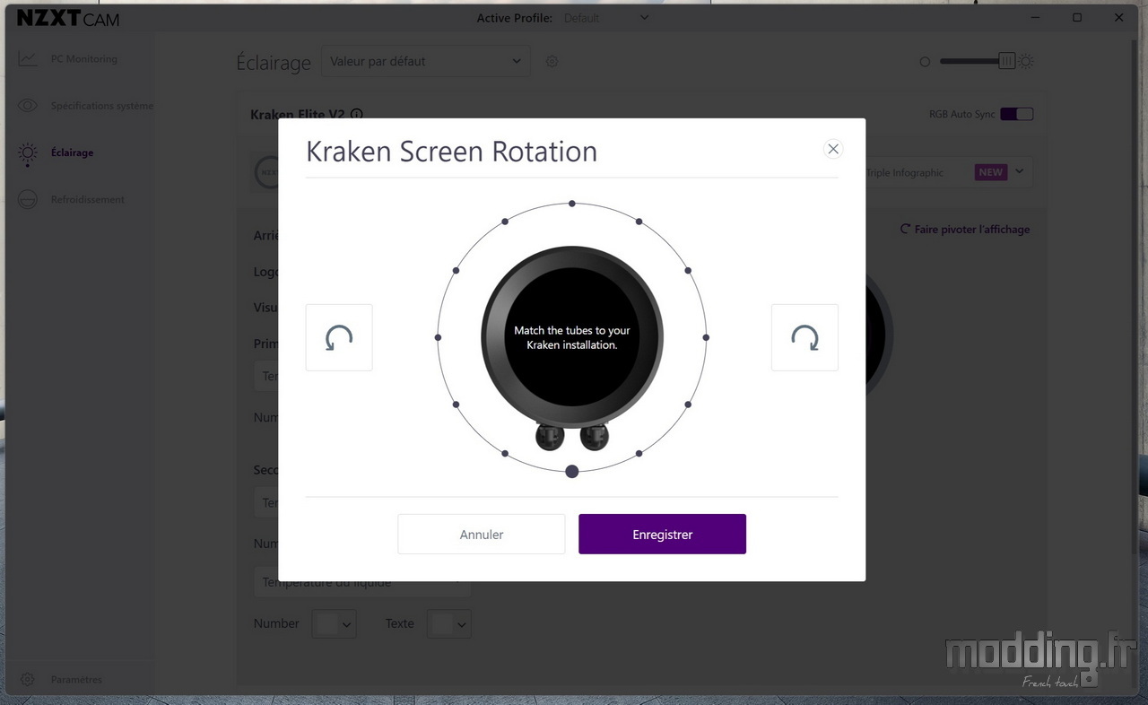Viewport: 1148px width, 705px height.
Task: Open the Texte color dropdown
Action: (x=449, y=623)
